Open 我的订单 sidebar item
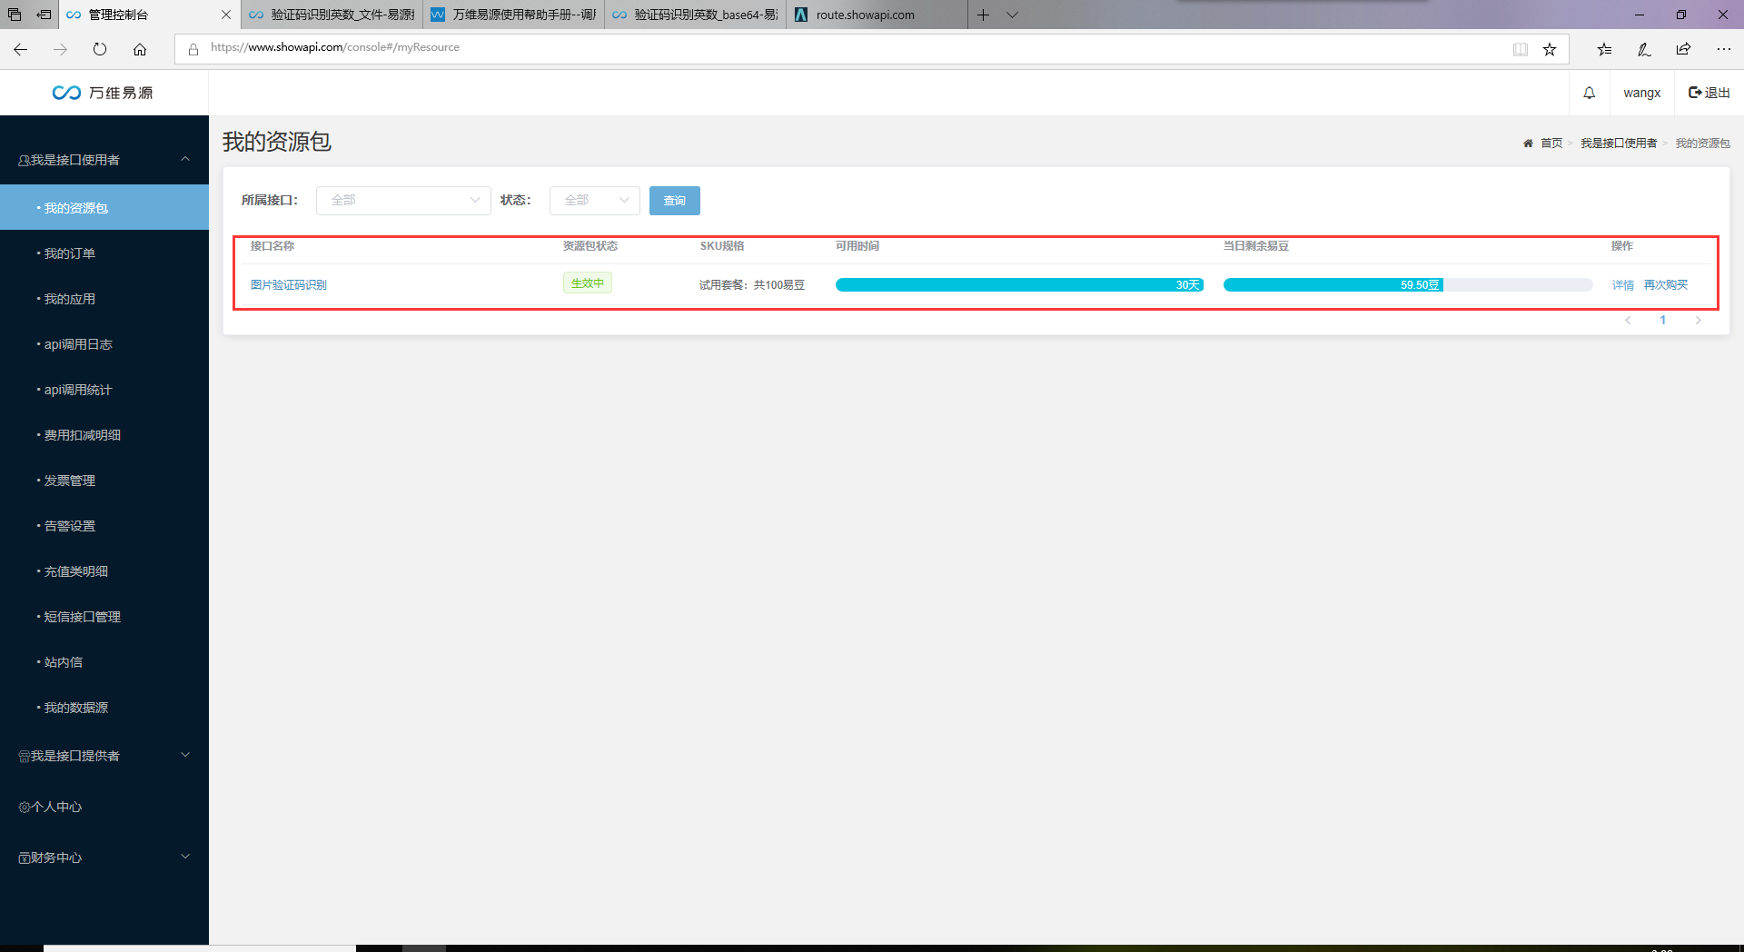Image resolution: width=1744 pixels, height=952 pixels. (x=104, y=253)
